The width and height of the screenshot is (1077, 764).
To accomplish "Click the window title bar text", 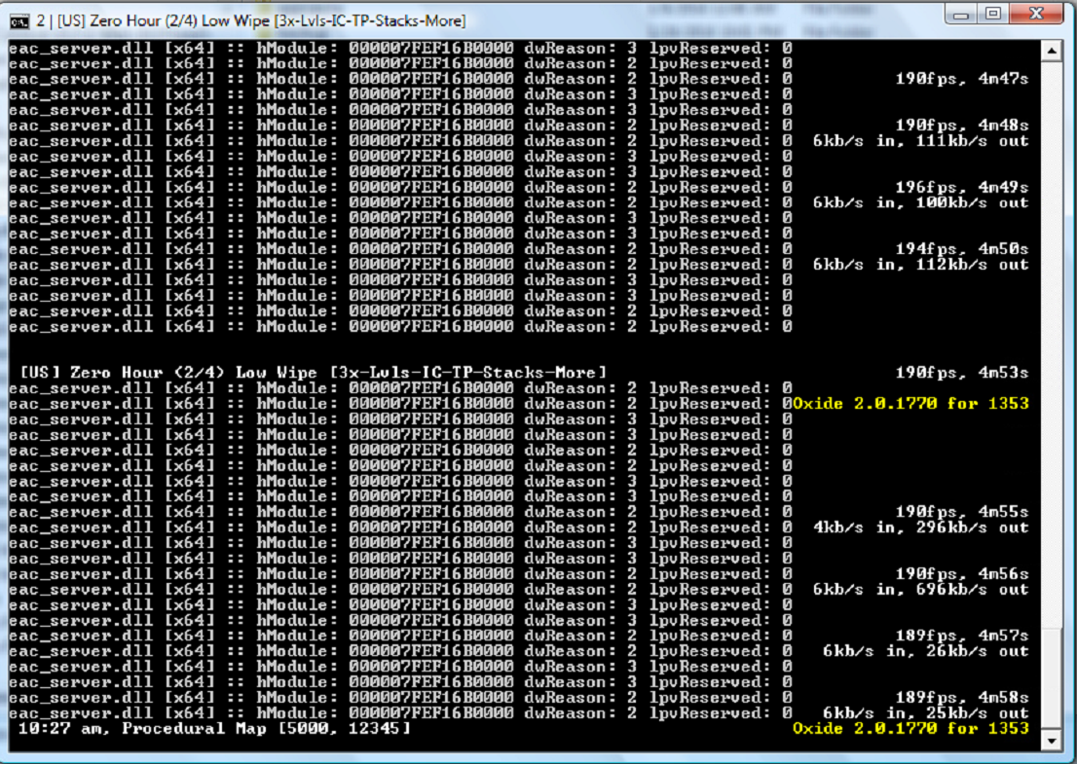I will pos(250,21).
